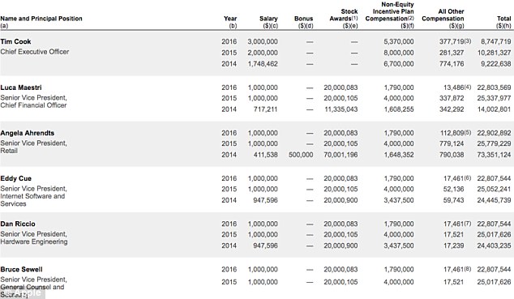514x299 pixels.
Task: Select the name 'Angela Ahrendts'
Action: [28, 133]
